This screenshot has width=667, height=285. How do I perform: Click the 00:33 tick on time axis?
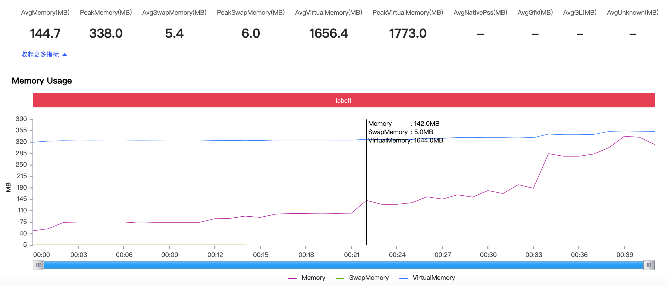tap(533, 255)
